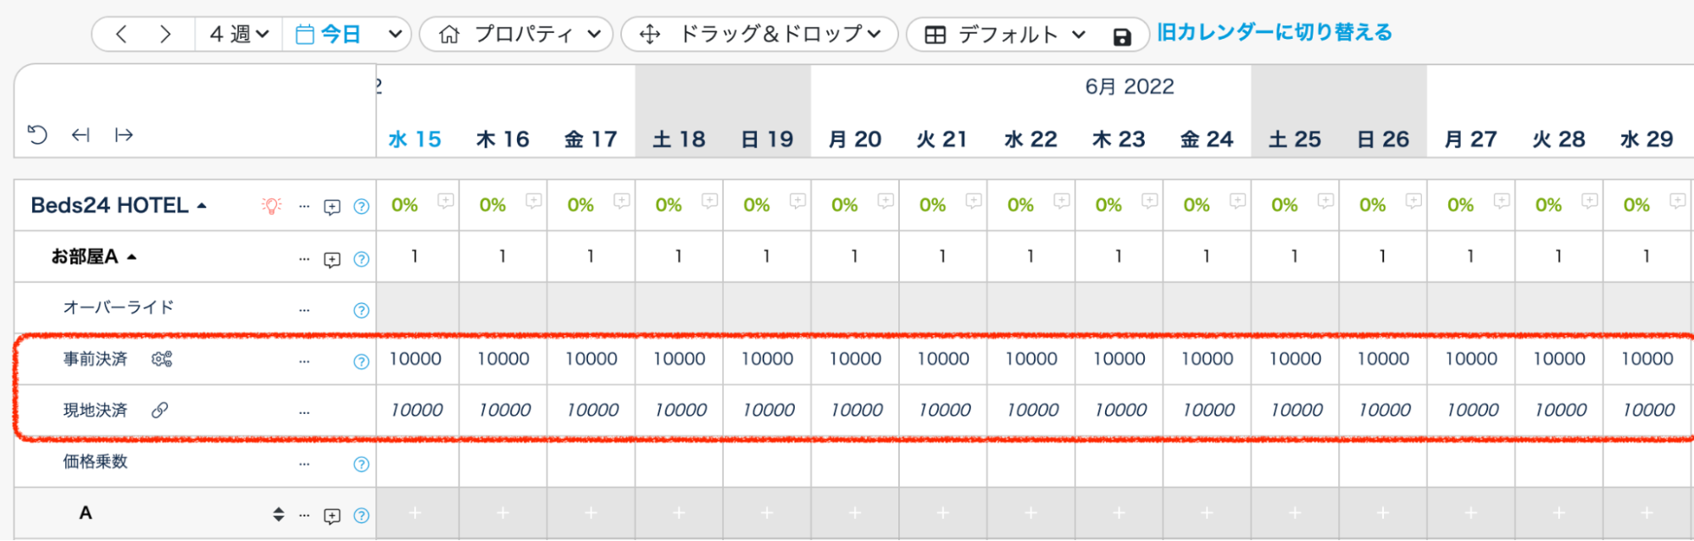Click the expand-right arrow icon
Image resolution: width=1694 pixels, height=541 pixels.
(x=124, y=135)
